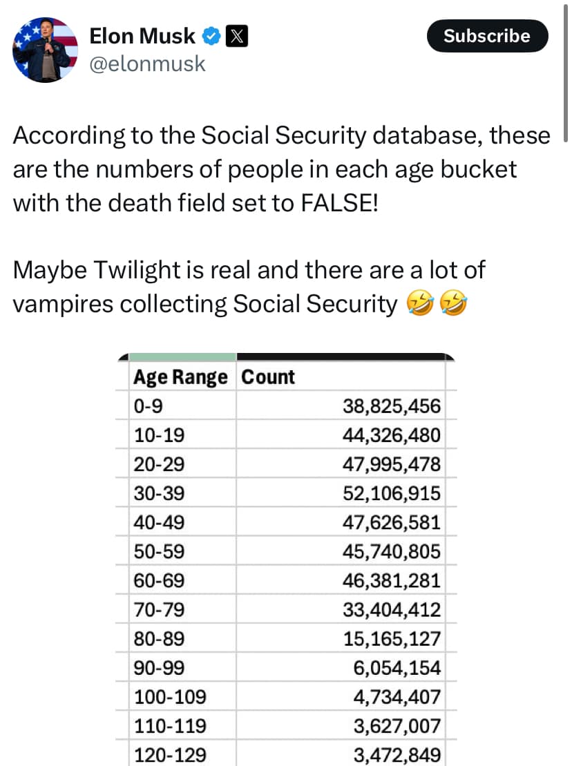Click the X logo badge beside name
572x766 pixels.
236,37
